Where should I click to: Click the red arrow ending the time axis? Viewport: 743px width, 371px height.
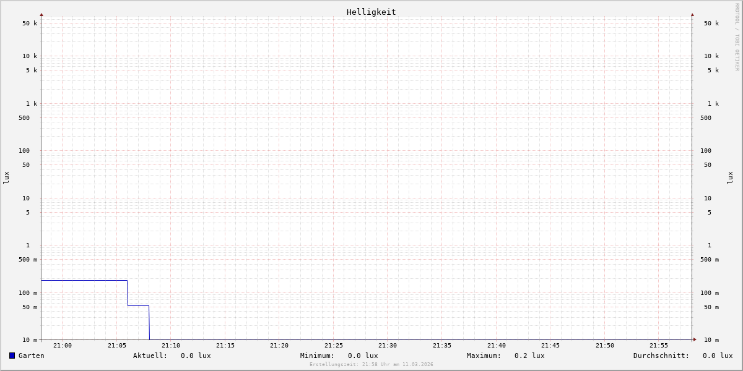pos(695,339)
